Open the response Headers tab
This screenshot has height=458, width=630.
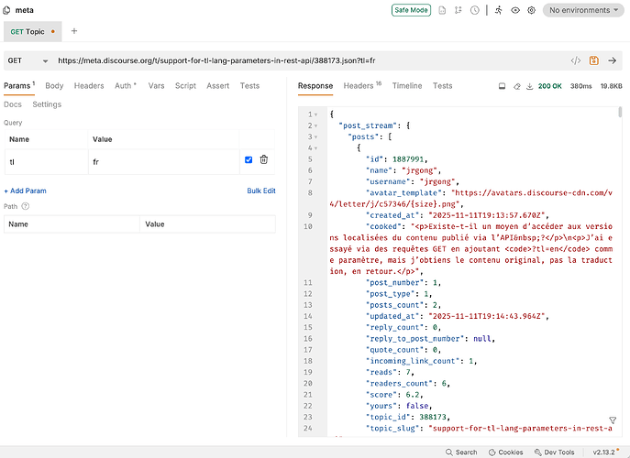click(x=362, y=86)
